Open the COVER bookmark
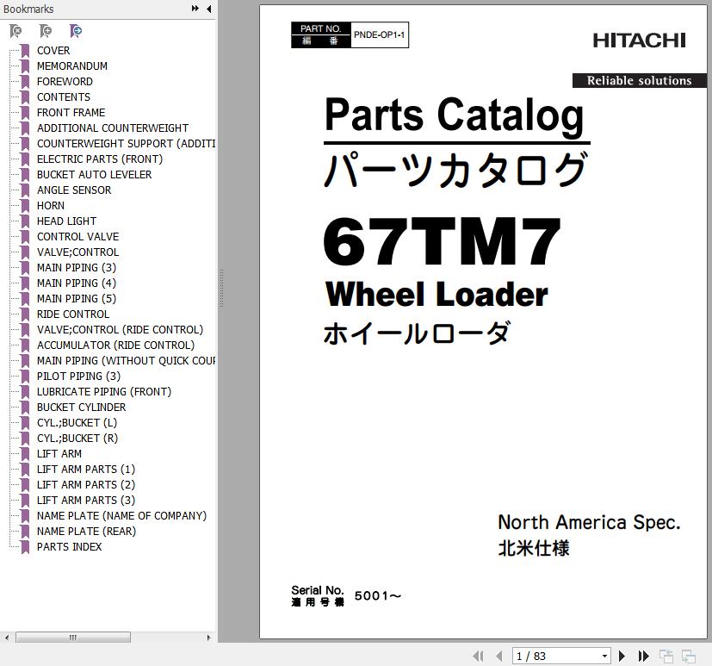The image size is (712, 666). point(53,51)
